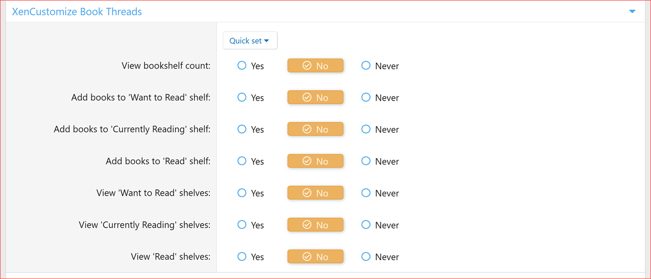Select Never for Add books to 'Read' shelf

(366, 161)
